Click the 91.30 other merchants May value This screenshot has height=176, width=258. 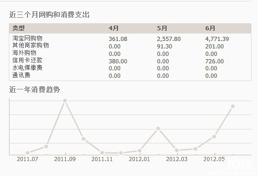[x=164, y=47]
